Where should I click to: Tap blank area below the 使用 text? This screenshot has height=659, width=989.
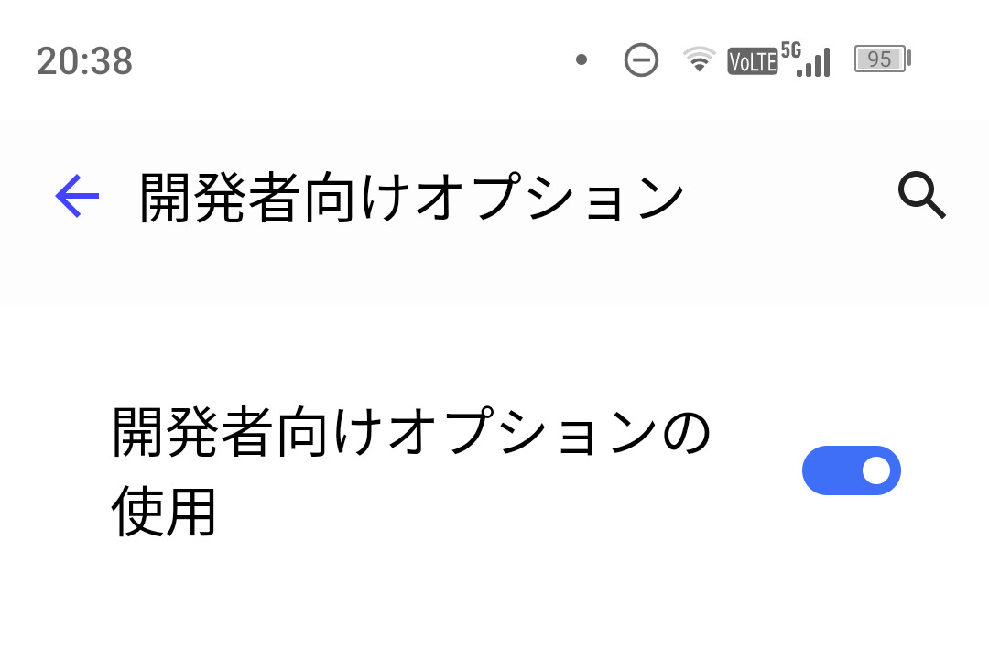tap(165, 604)
